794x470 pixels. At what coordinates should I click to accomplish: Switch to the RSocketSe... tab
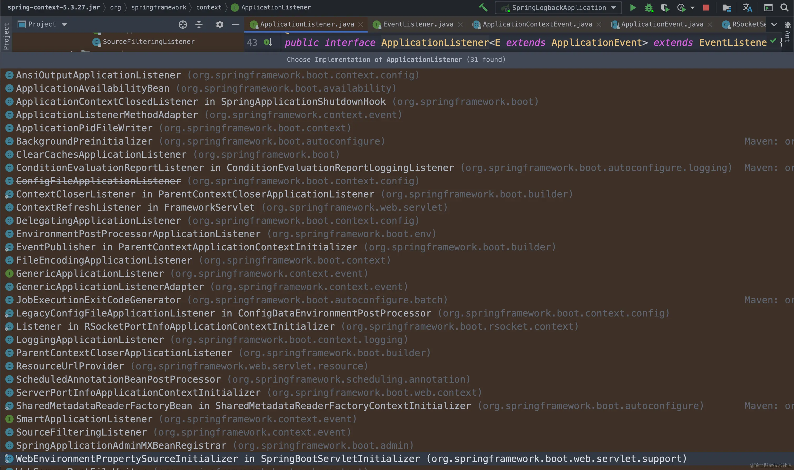coord(743,24)
